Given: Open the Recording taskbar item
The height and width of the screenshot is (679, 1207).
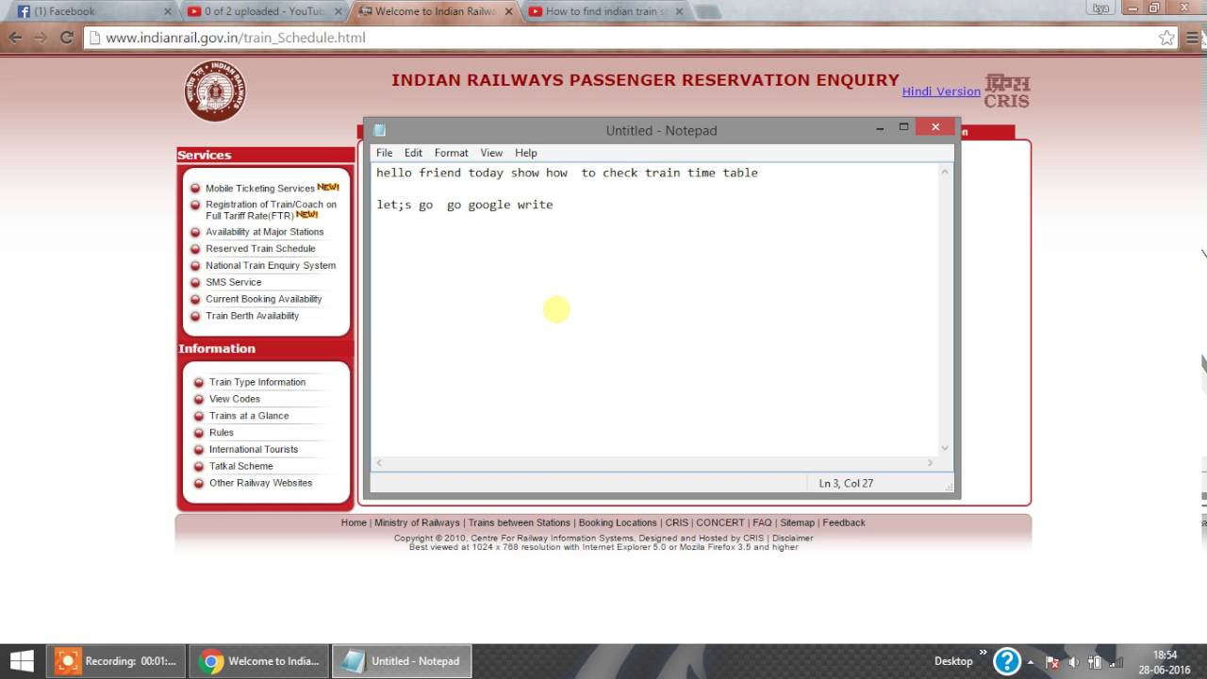Looking at the screenshot, I should (116, 660).
